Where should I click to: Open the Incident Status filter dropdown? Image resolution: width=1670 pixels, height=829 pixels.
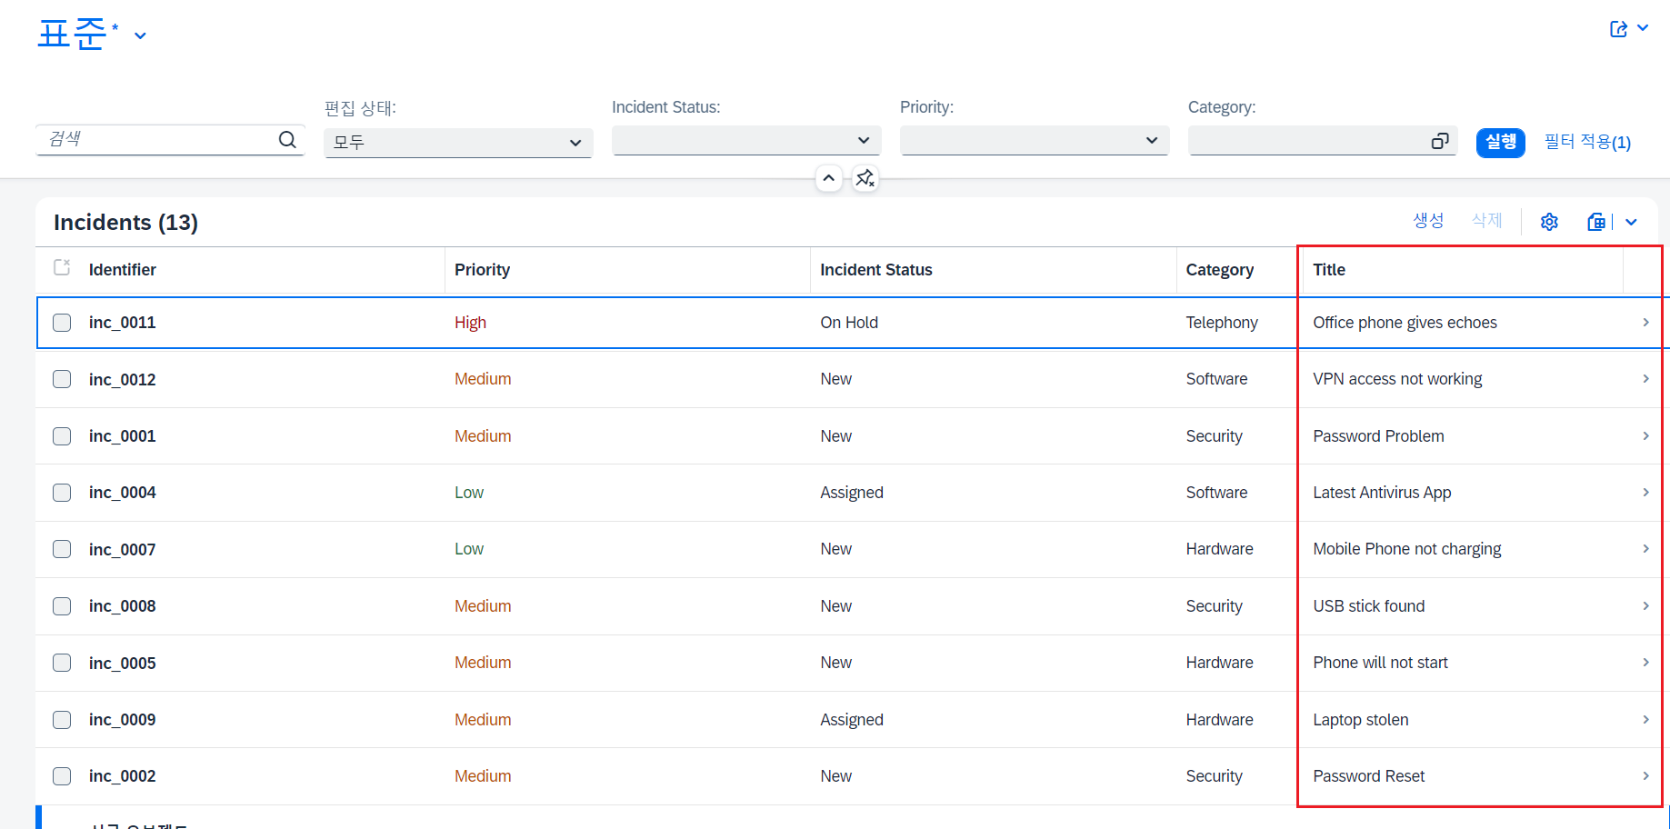[x=746, y=141]
